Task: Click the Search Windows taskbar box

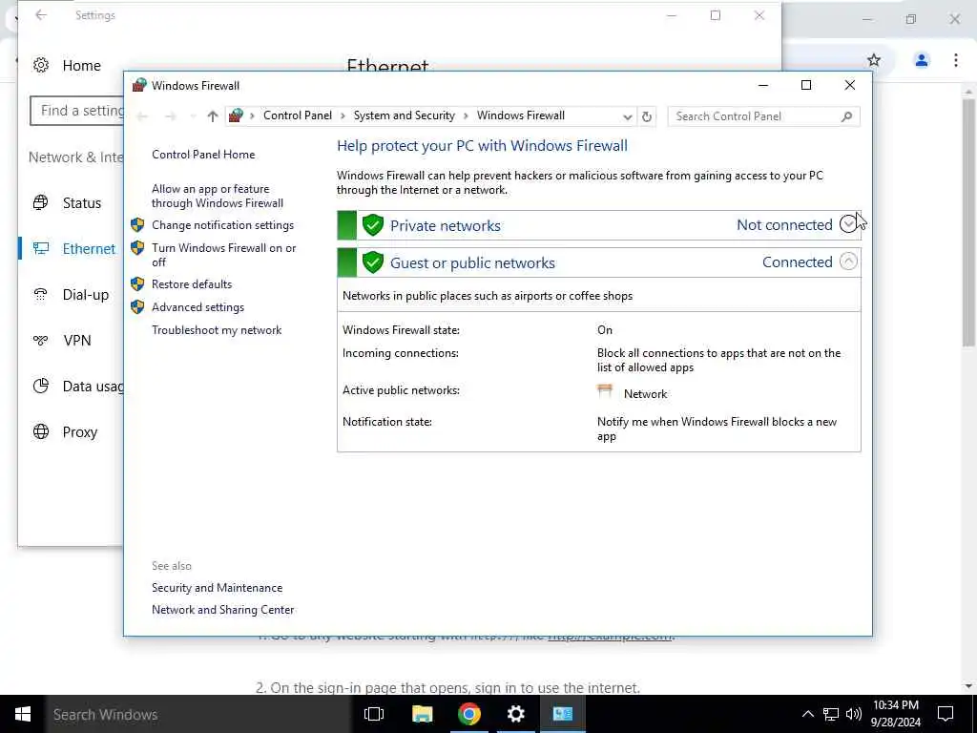Action: [x=197, y=714]
